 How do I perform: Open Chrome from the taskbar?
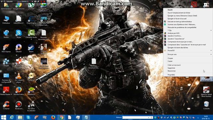point(61,117)
